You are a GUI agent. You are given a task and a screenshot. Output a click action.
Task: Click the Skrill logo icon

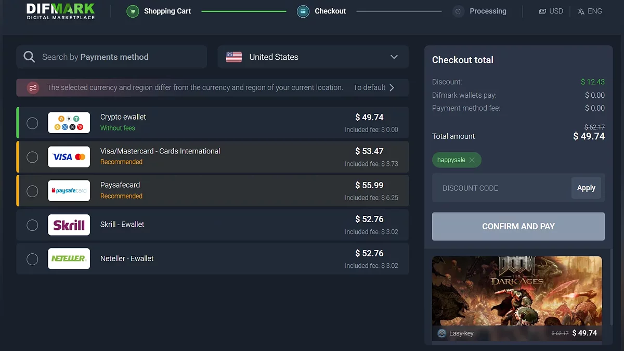[x=69, y=225]
